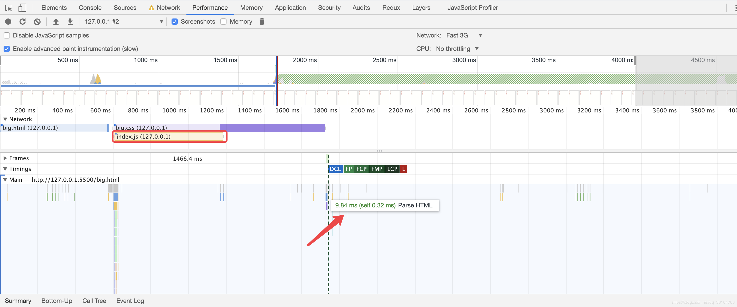Click the 1466.4 ms frame duration
Screen dimensions: 737x307
(x=187, y=159)
